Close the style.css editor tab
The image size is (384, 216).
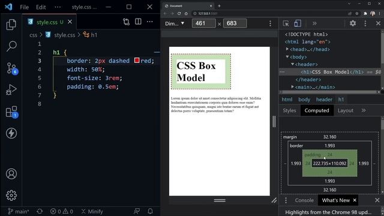tap(70, 22)
